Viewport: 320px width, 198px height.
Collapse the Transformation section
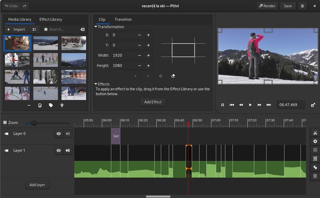(x=96, y=27)
